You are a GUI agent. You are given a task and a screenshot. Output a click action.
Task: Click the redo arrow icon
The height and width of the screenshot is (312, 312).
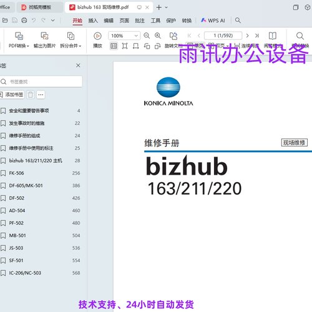pos(43,21)
